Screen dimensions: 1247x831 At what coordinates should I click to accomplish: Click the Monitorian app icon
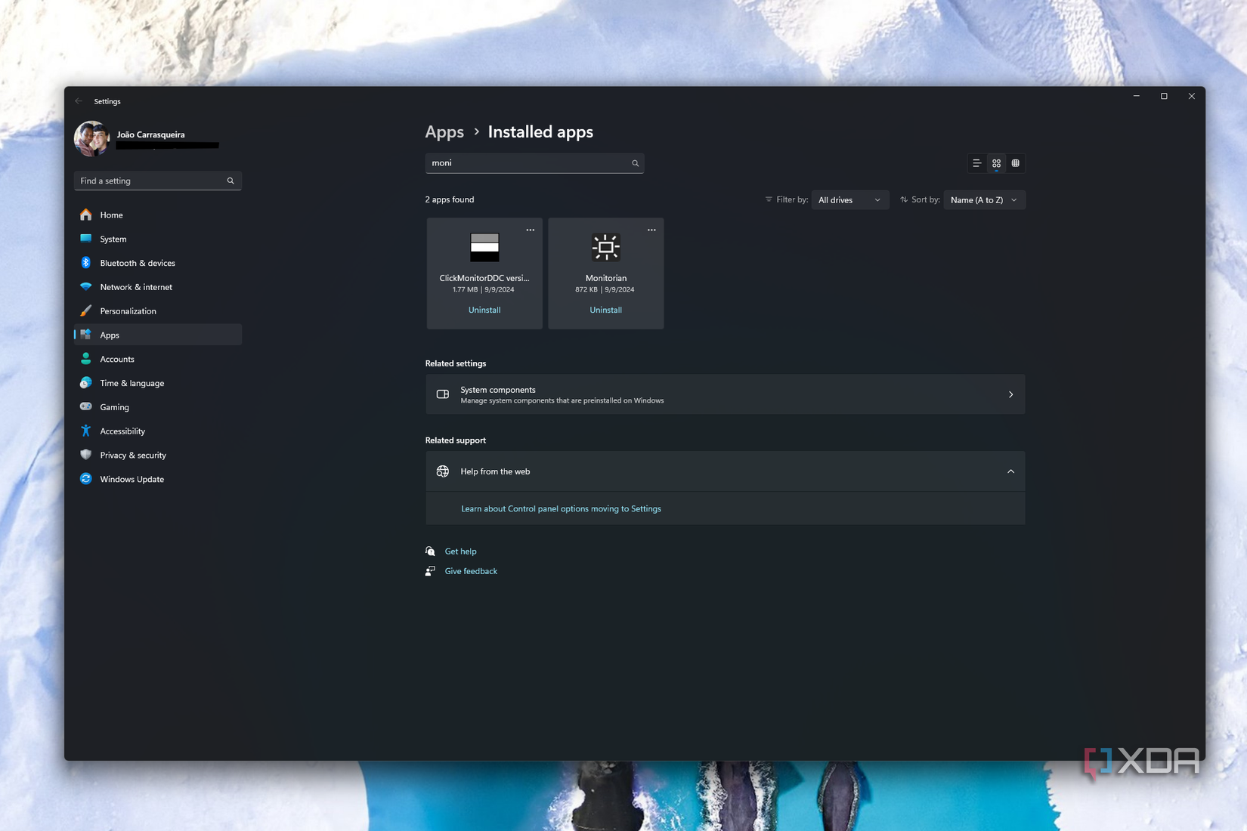point(605,247)
